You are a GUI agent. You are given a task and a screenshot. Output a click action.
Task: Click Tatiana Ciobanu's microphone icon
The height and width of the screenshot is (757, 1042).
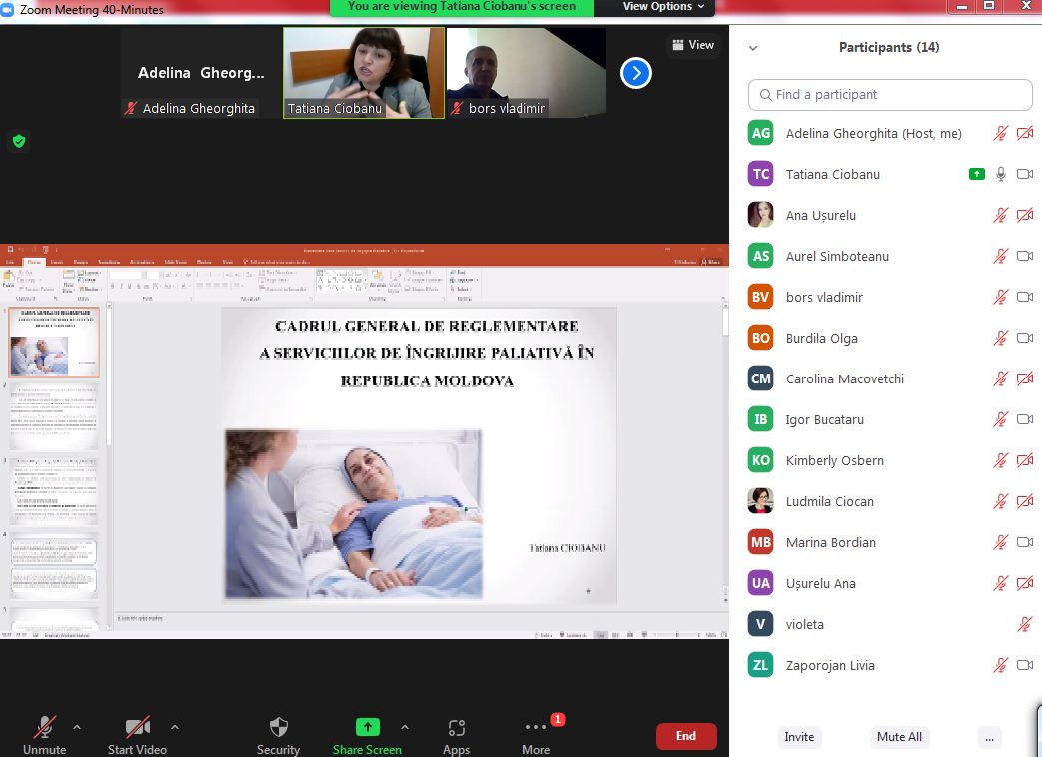coord(1000,174)
